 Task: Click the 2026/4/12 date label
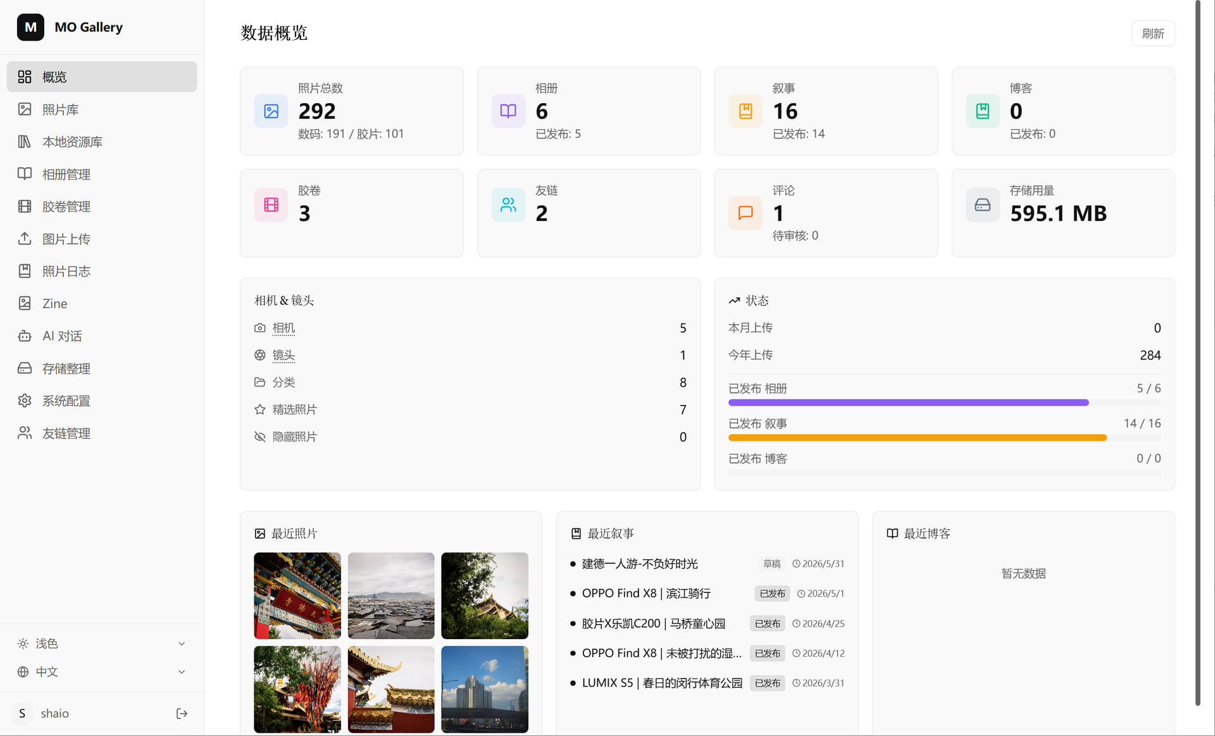(x=823, y=653)
